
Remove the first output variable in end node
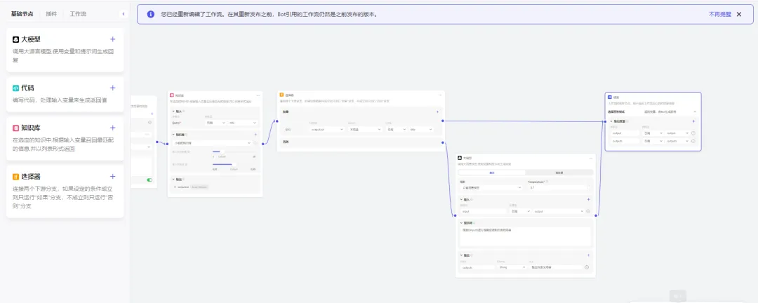[x=693, y=133]
